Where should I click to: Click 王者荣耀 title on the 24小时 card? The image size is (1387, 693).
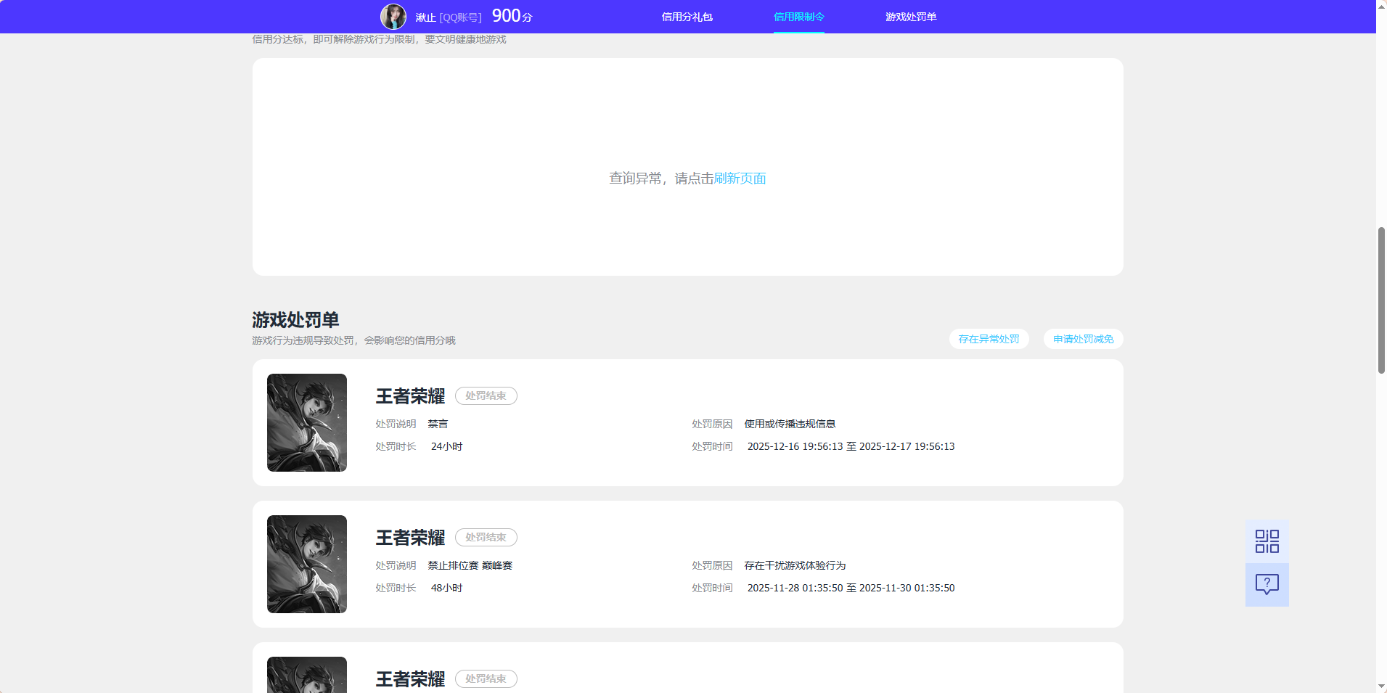pyautogui.click(x=410, y=396)
